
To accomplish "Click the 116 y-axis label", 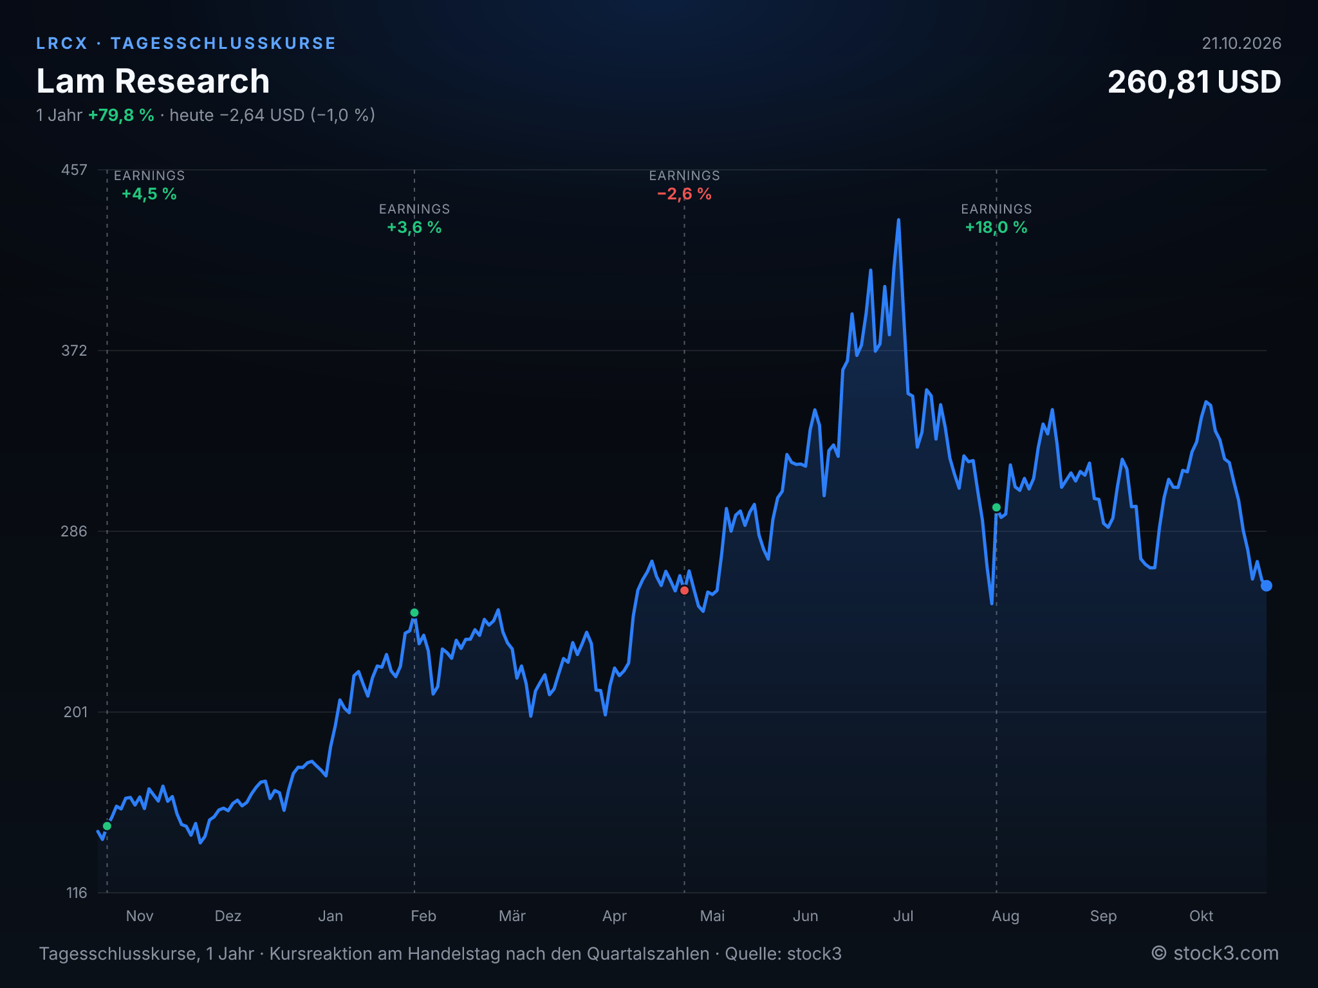I will 77,893.
